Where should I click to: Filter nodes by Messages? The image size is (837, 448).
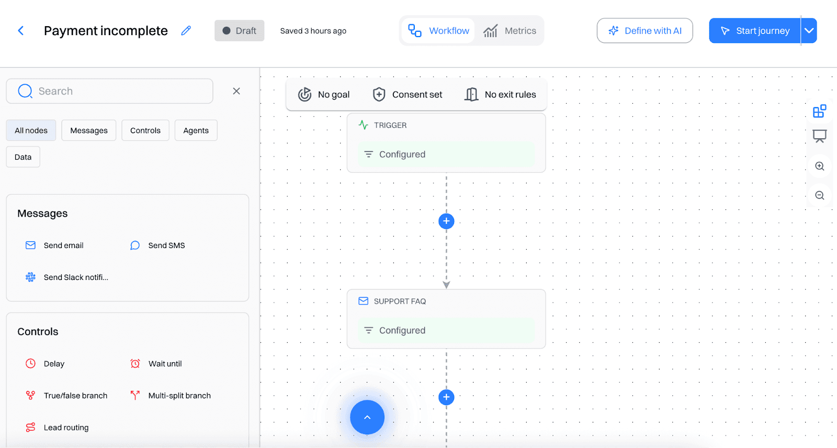point(89,130)
